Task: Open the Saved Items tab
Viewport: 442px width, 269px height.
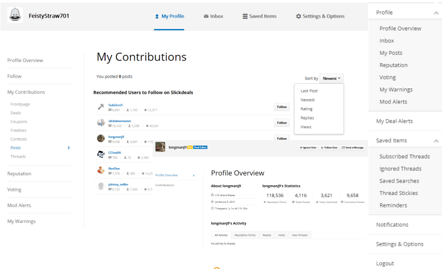Action: (260, 17)
